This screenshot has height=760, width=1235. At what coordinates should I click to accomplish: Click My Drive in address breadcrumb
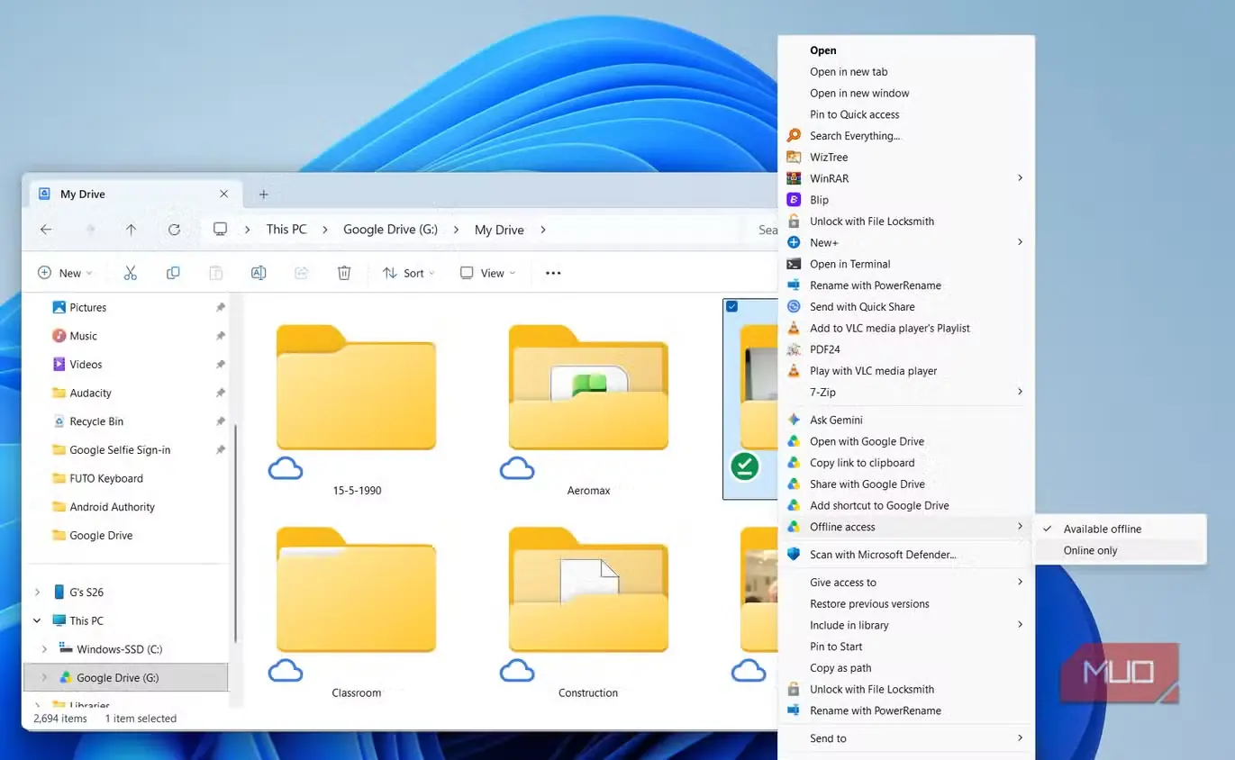pyautogui.click(x=499, y=230)
